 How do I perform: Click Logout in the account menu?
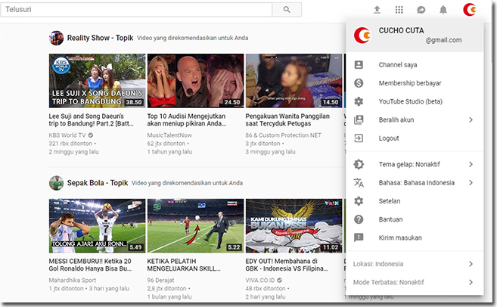(x=389, y=138)
